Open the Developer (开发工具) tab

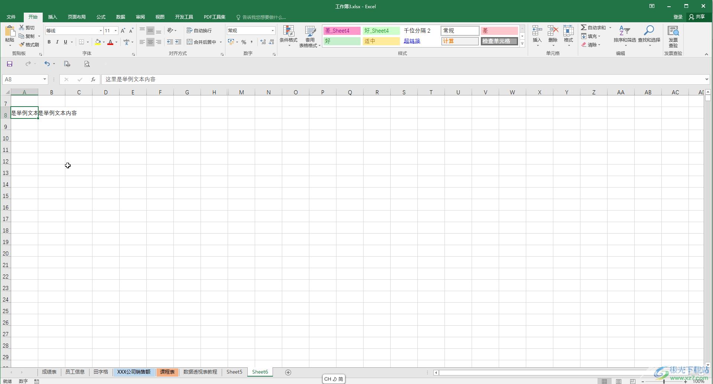pyautogui.click(x=184, y=17)
